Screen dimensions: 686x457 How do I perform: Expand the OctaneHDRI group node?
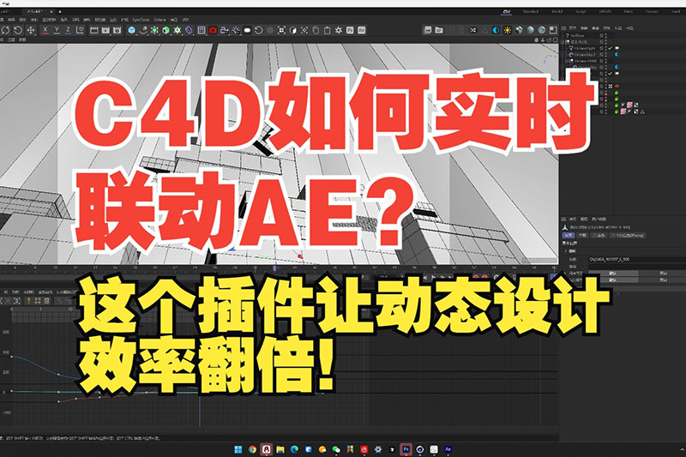566,61
